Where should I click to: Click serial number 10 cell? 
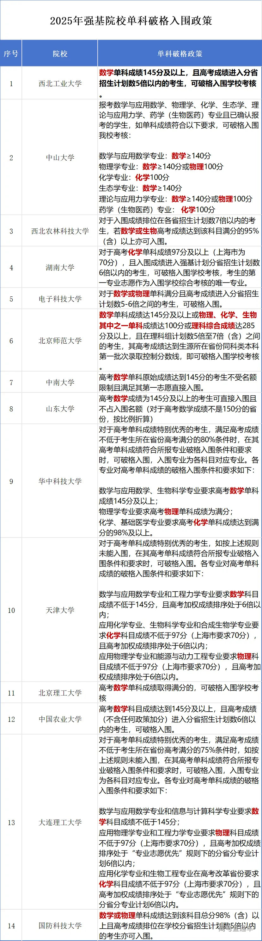point(11,610)
